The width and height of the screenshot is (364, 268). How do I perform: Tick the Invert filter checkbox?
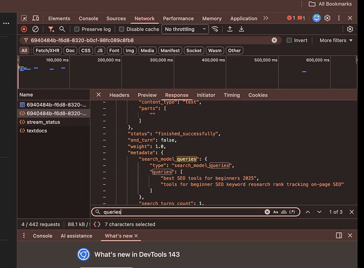tap(289, 40)
